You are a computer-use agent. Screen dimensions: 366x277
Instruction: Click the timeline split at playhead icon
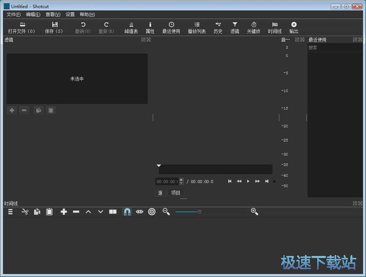(113, 212)
